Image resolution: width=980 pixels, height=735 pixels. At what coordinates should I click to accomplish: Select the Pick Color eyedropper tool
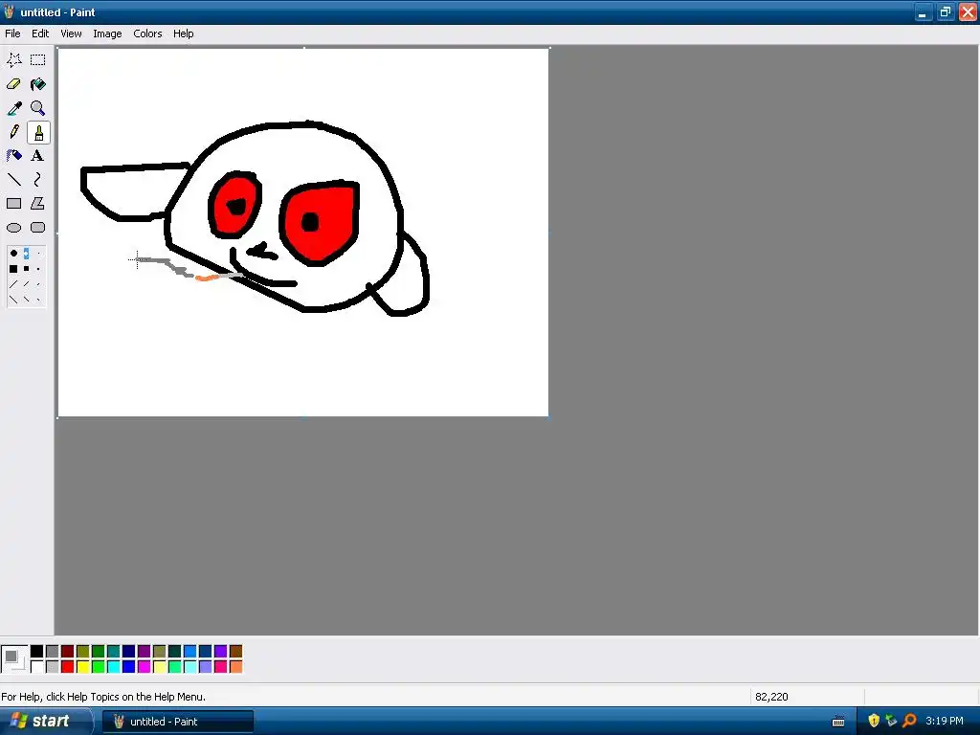[13, 108]
